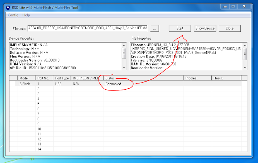Open the Config menu

coord(13,15)
